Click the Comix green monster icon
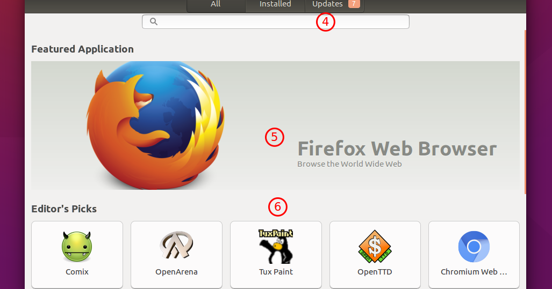 click(x=77, y=247)
